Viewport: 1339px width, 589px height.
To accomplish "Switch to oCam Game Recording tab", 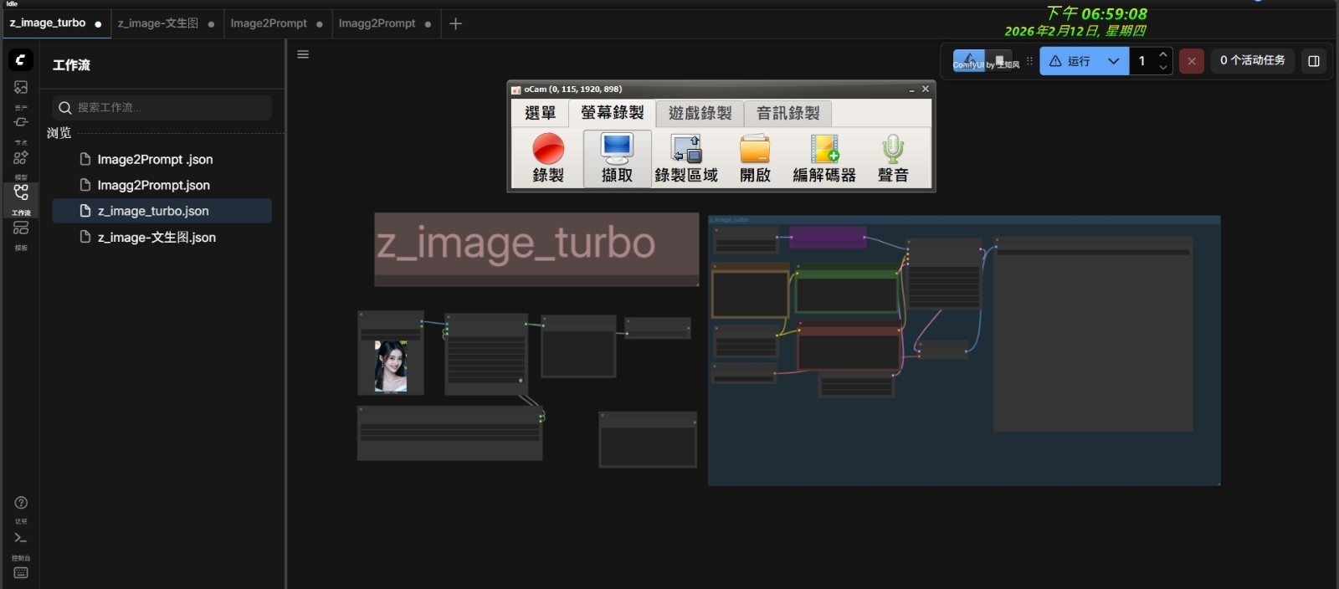I will click(700, 113).
